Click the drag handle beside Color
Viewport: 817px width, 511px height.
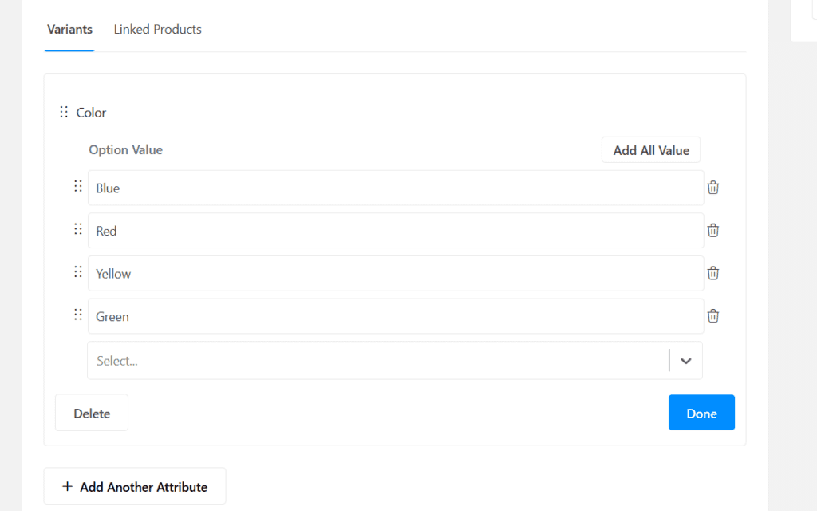pos(63,112)
